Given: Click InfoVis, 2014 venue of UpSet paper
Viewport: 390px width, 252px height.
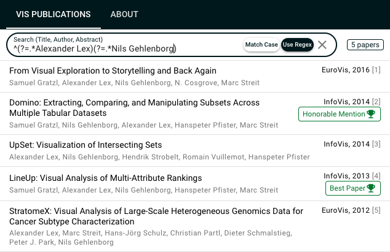Looking at the screenshot, I should click(347, 144).
